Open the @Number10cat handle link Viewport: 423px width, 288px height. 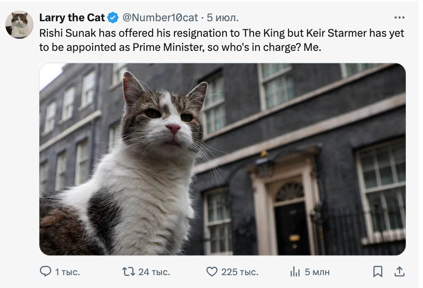click(x=160, y=18)
